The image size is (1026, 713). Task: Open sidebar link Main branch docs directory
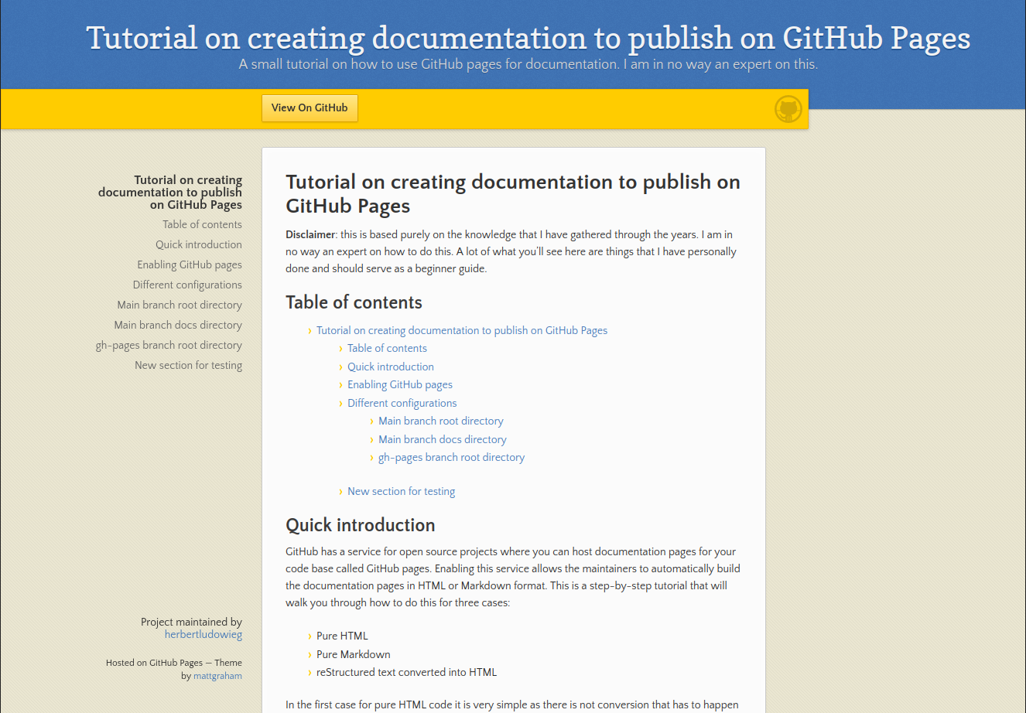pyautogui.click(x=178, y=325)
